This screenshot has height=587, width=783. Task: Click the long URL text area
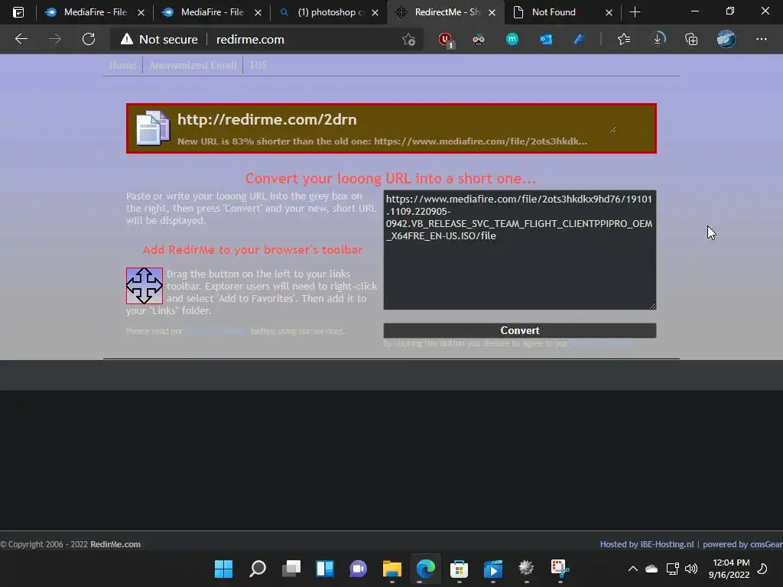pos(520,250)
